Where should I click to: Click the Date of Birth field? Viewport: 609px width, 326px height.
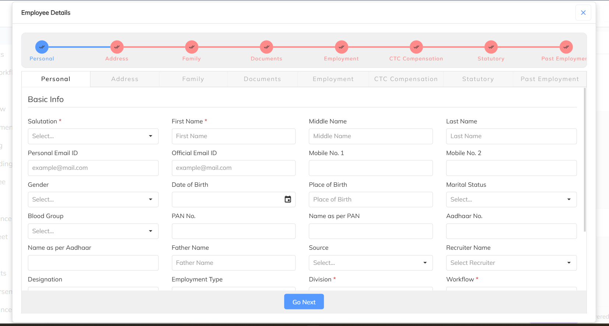pos(233,199)
